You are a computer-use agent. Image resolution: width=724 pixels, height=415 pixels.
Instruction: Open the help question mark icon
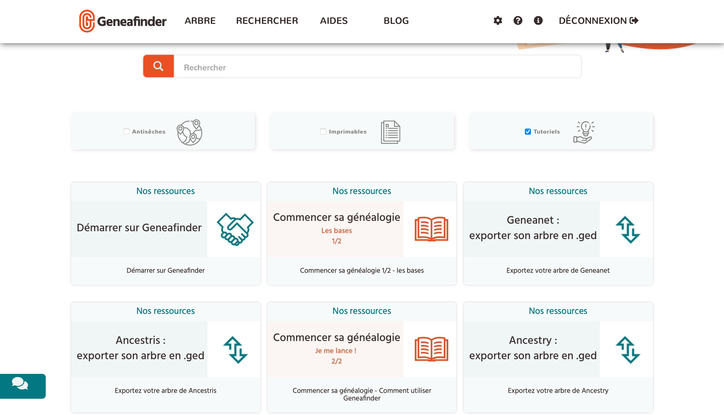(x=518, y=21)
